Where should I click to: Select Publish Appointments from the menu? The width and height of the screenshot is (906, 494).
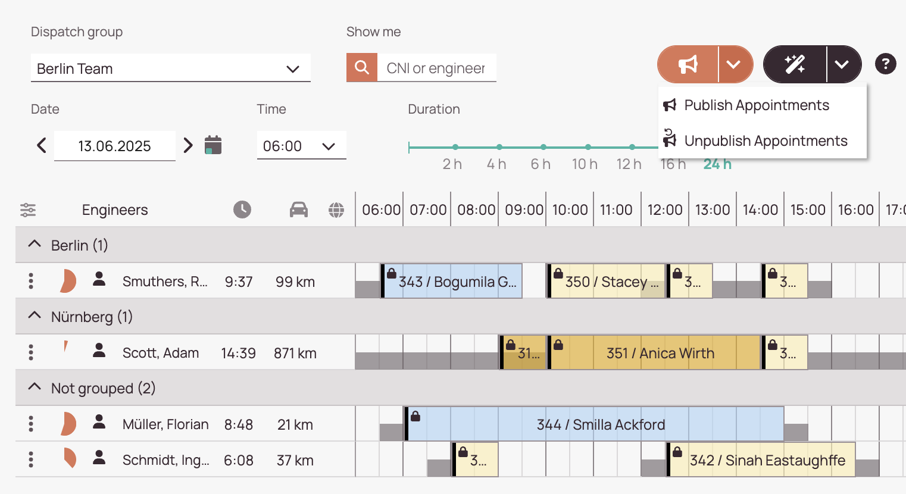click(x=756, y=105)
